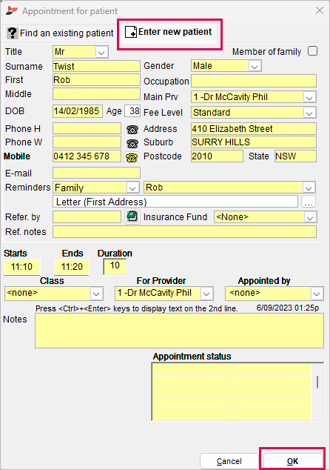The image size is (330, 470).
Task: Confirm appointment with OK button
Action: click(292, 461)
